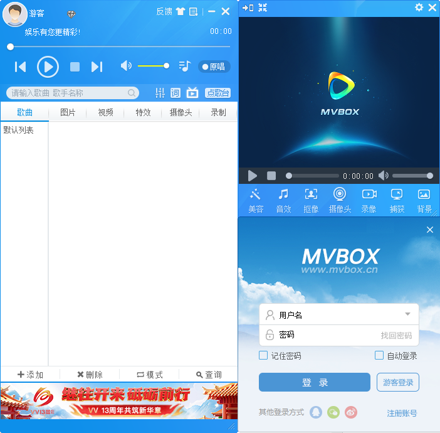
Task: Click the 用户名 username field
Action: coord(339,314)
